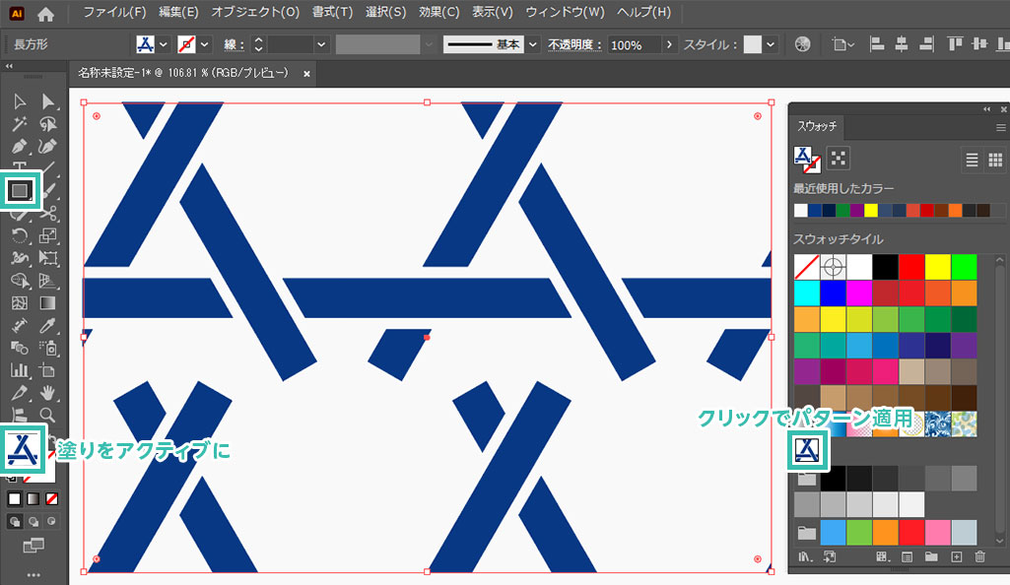Select the Rectangle tool in the toolbar
The image size is (1010, 585).
[x=21, y=188]
